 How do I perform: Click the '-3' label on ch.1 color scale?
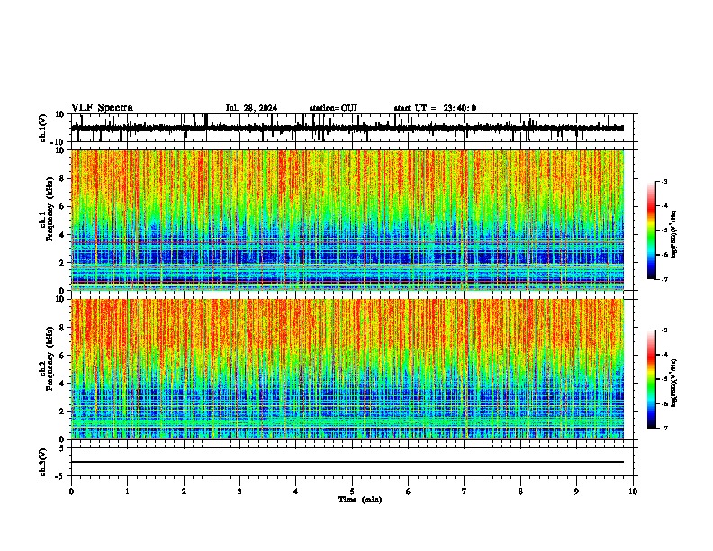coord(664,181)
